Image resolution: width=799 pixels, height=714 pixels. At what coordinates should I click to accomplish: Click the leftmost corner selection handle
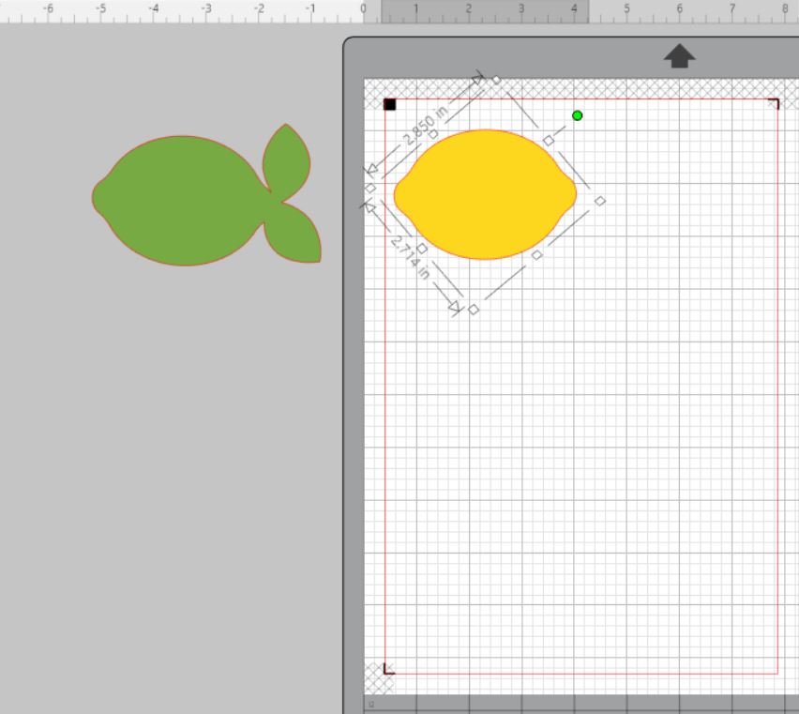pyautogui.click(x=369, y=189)
